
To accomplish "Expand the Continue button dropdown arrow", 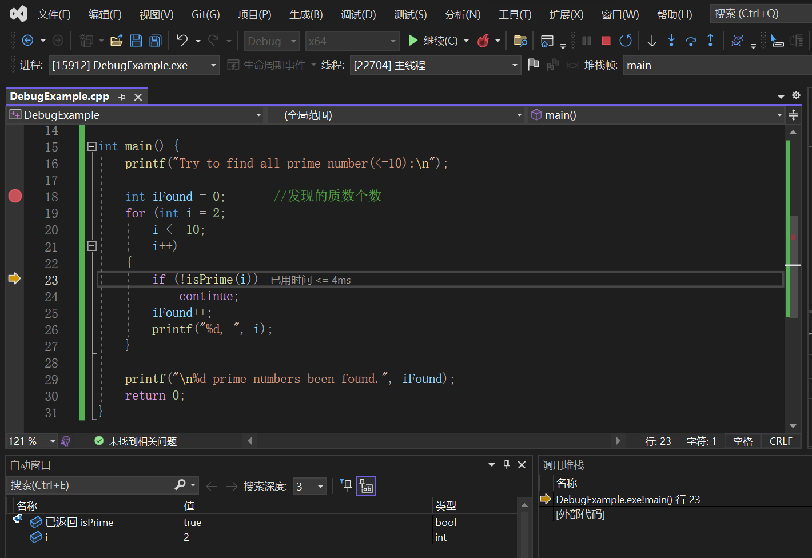I will click(x=466, y=41).
